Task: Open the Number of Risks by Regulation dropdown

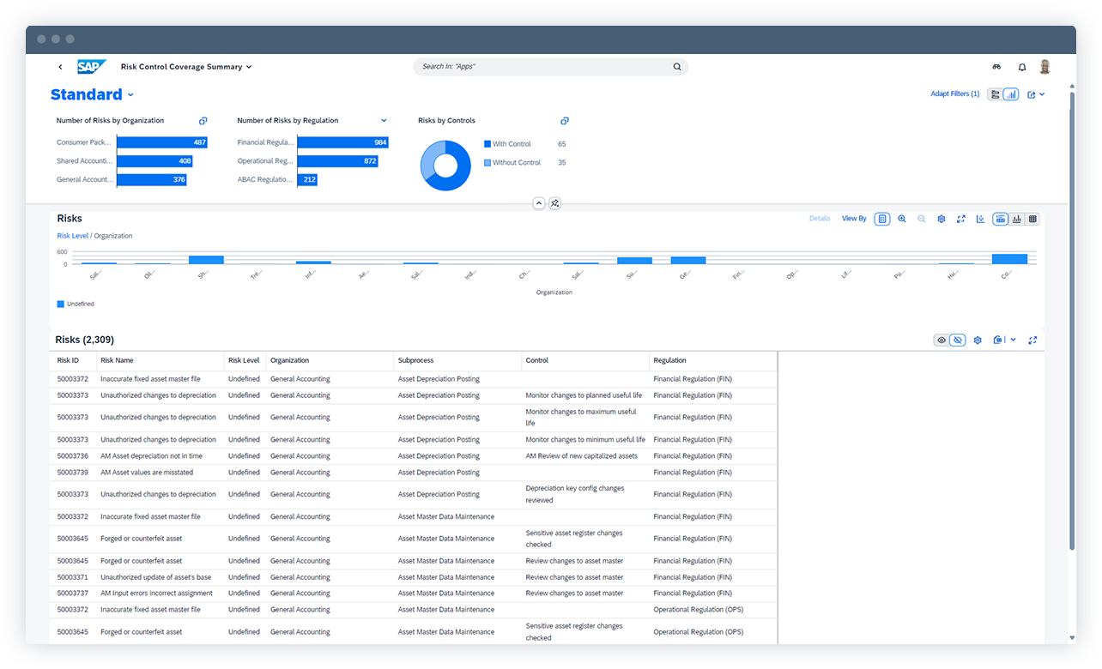Action: click(384, 120)
